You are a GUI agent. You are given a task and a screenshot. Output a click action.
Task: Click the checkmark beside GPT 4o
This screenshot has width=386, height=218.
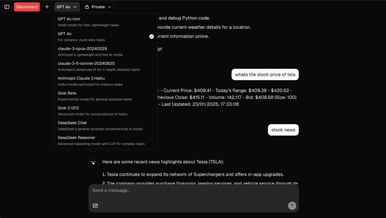[x=152, y=36]
